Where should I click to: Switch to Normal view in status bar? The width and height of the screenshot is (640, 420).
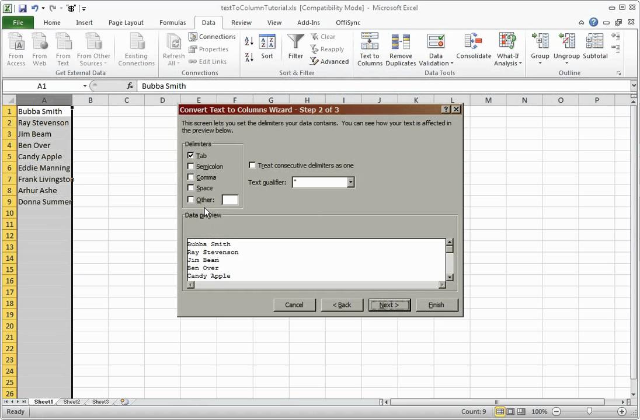pos(500,411)
